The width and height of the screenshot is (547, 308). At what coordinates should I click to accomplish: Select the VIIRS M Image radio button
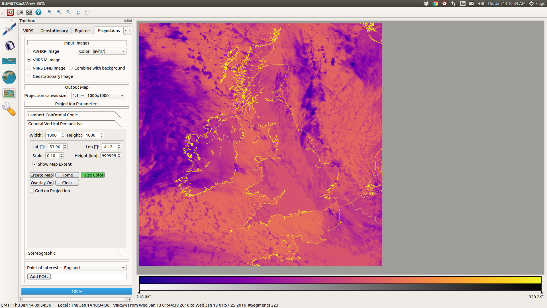tap(29, 60)
